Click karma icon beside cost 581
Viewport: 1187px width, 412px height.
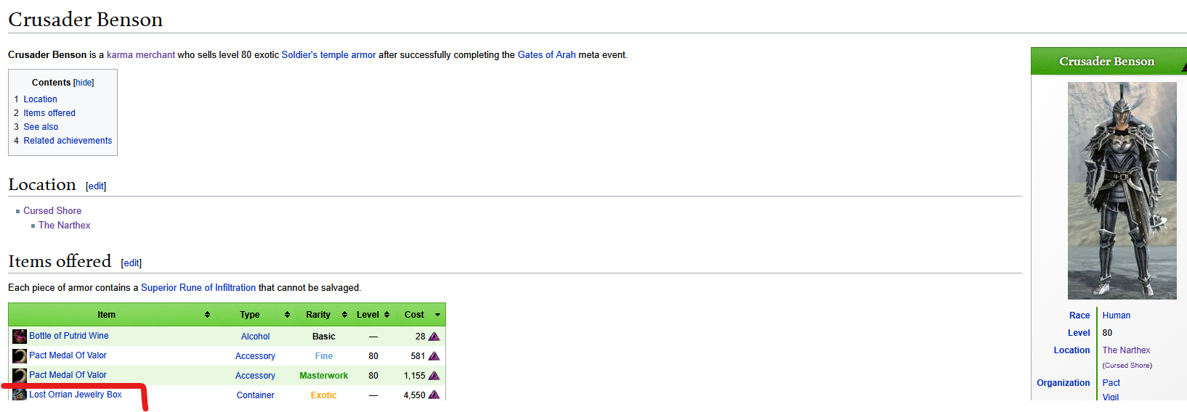pos(434,356)
